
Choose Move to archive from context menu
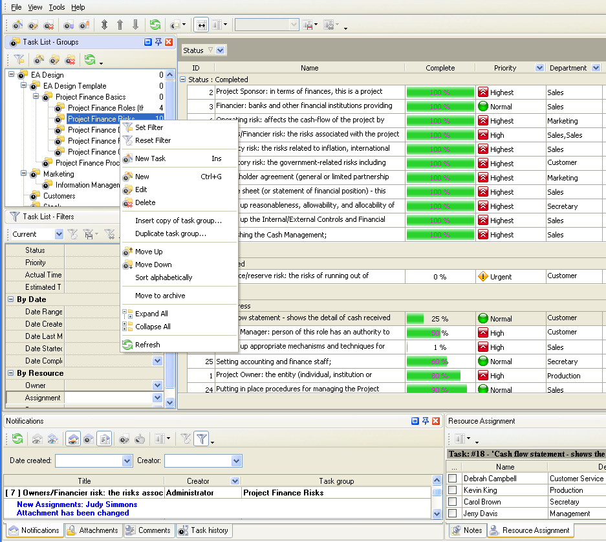pyautogui.click(x=160, y=296)
